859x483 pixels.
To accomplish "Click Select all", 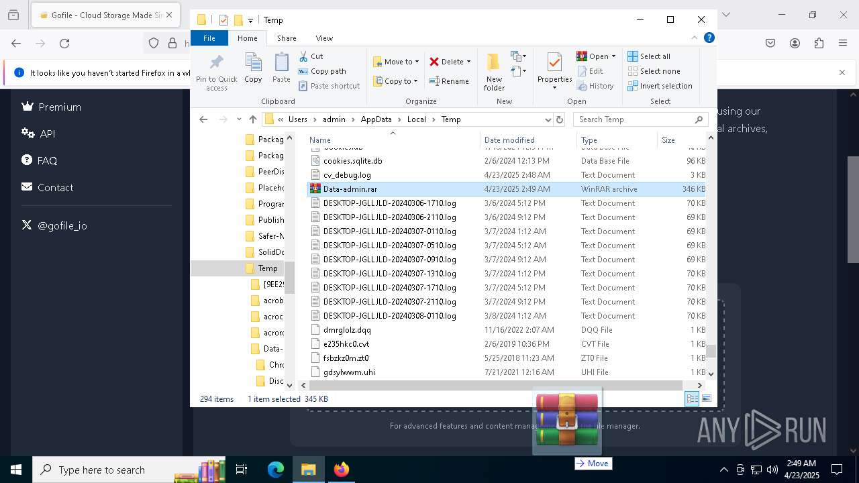I will (x=649, y=56).
